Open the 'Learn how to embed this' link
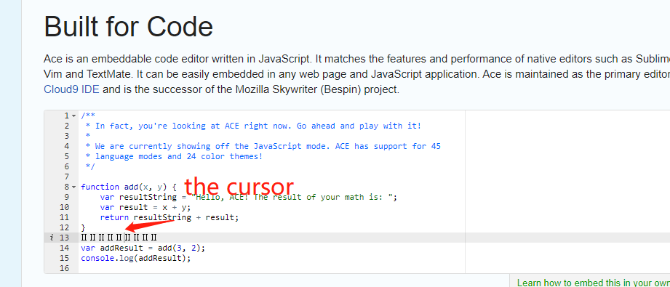Image resolution: width=670 pixels, height=287 pixels. pyautogui.click(x=593, y=283)
